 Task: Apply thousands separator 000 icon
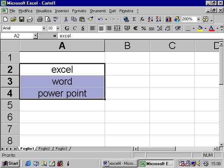pos(152,28)
